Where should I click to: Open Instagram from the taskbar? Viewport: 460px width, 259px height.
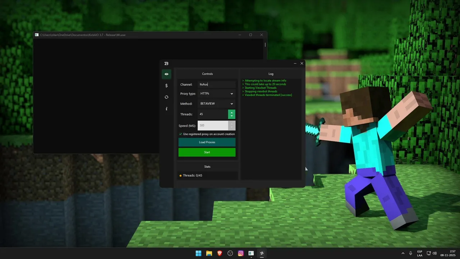[x=241, y=253]
